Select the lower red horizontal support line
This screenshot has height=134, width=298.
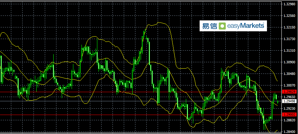tap(141, 115)
